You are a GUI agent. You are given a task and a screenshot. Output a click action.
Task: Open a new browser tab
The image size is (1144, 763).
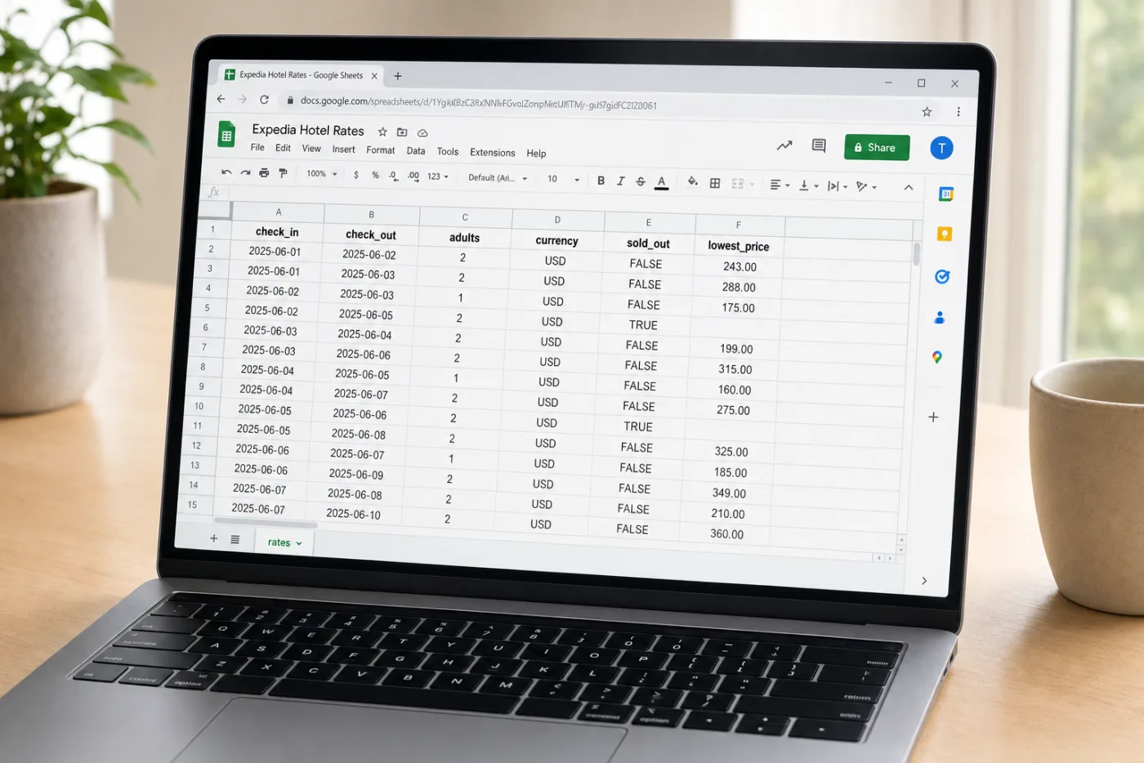398,76
